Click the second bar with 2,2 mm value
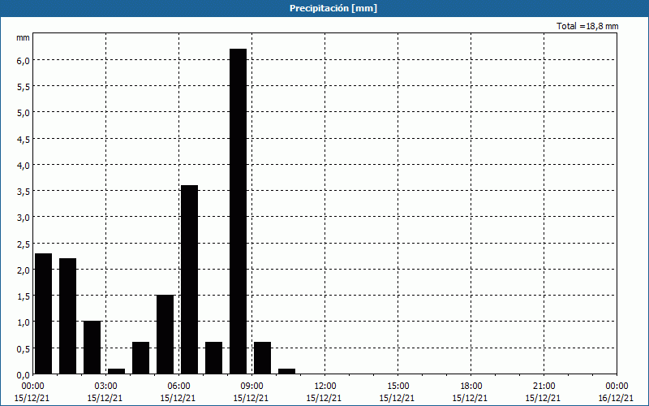649x406 pixels. point(67,316)
